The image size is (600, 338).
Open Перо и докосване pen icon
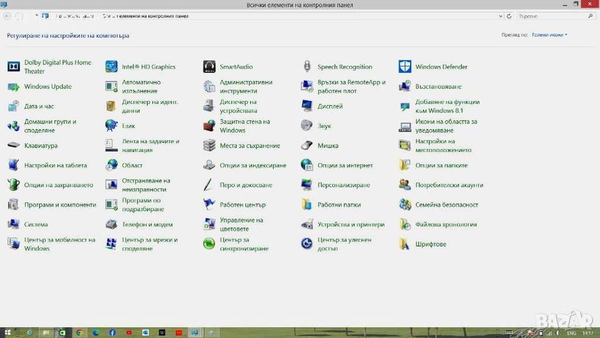point(208,185)
